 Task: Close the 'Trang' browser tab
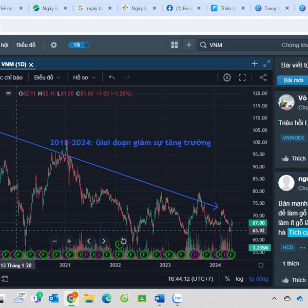coord(287,8)
